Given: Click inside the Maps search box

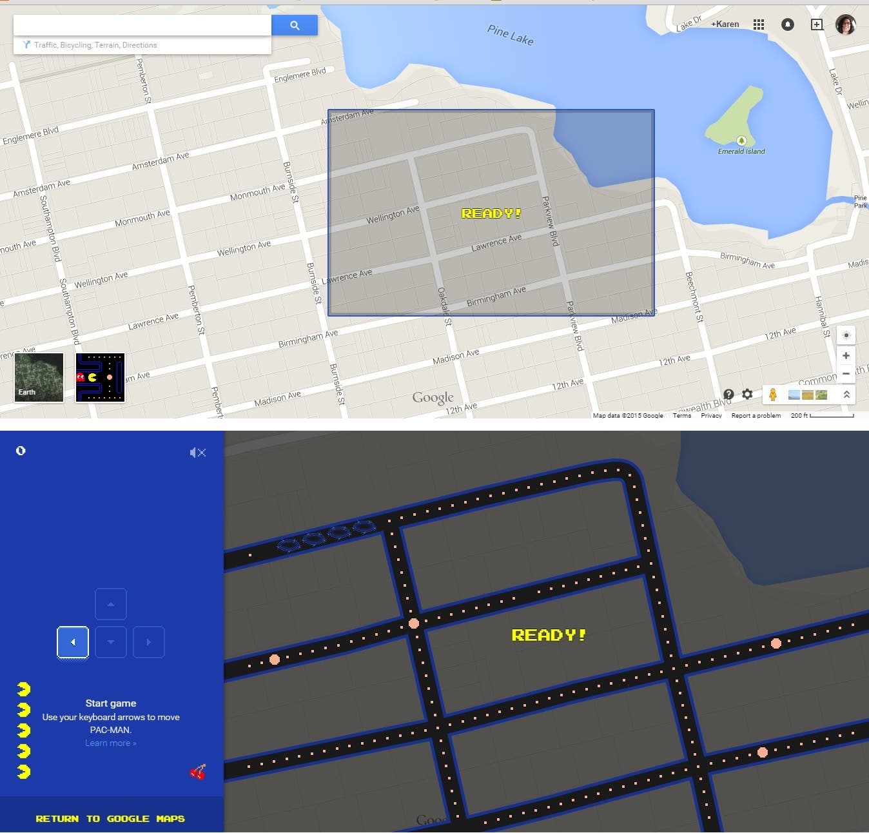Looking at the screenshot, I should click(x=142, y=25).
